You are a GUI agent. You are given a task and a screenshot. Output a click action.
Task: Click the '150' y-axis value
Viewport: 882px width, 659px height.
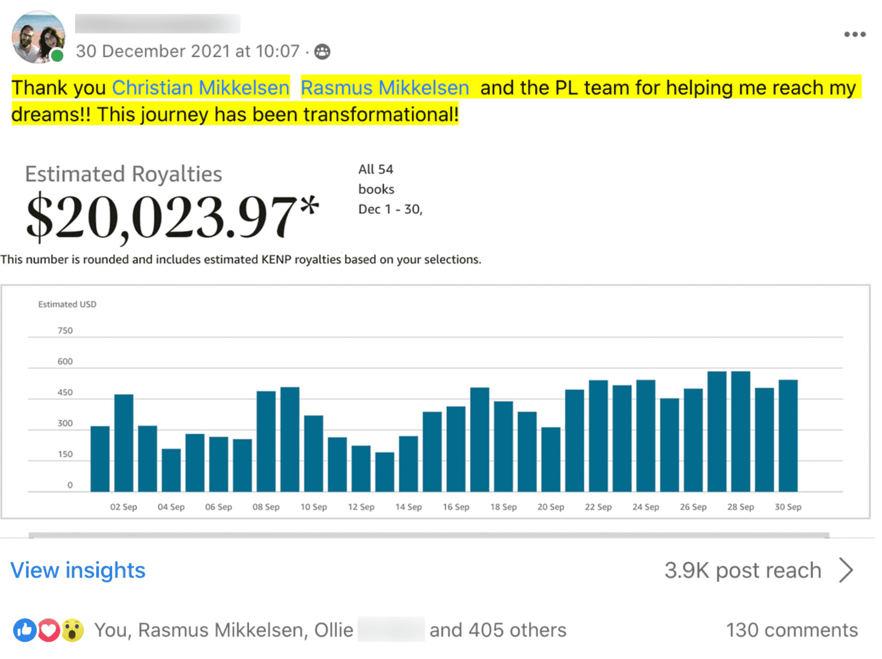(65, 454)
